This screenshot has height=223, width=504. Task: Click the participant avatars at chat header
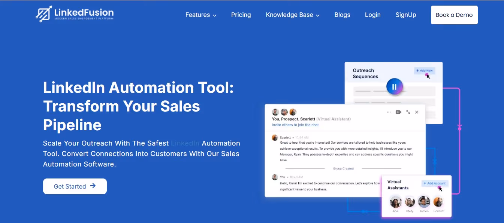point(284,112)
